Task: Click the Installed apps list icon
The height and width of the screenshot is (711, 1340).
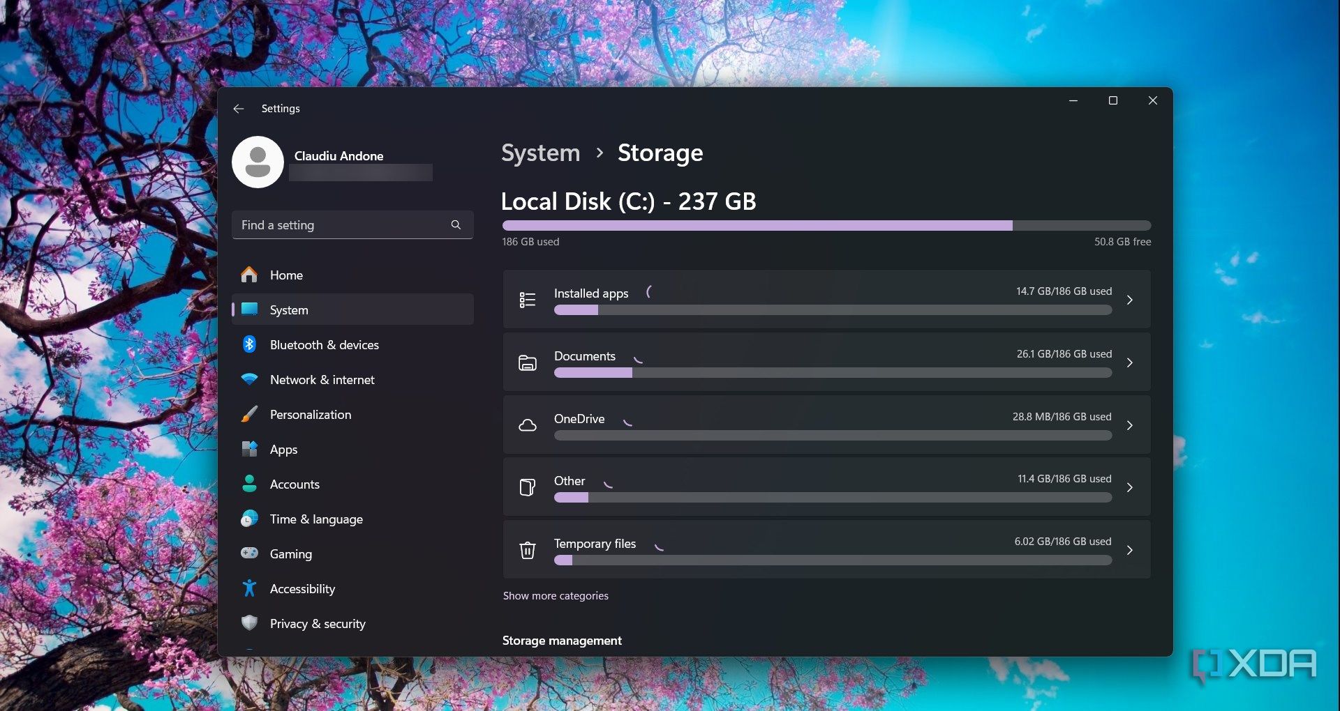Action: [x=528, y=300]
